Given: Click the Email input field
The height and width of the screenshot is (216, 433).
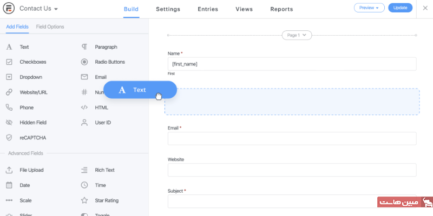Looking at the screenshot, I should click(292, 139).
